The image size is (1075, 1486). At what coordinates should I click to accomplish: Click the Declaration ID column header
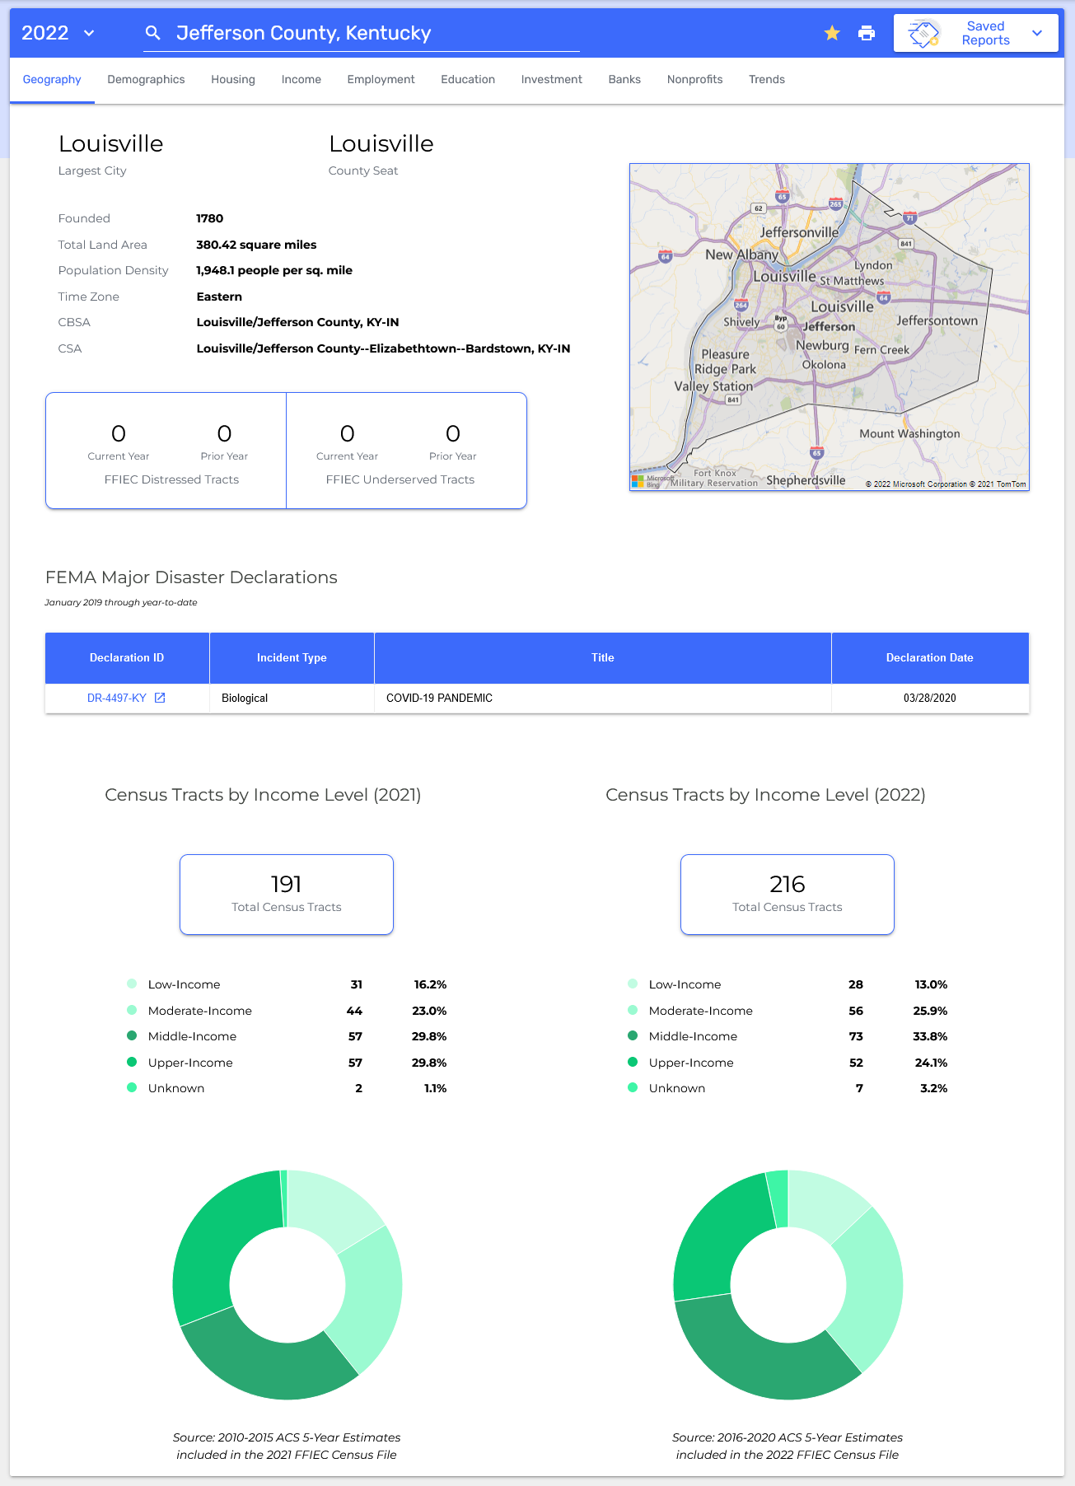coord(127,658)
